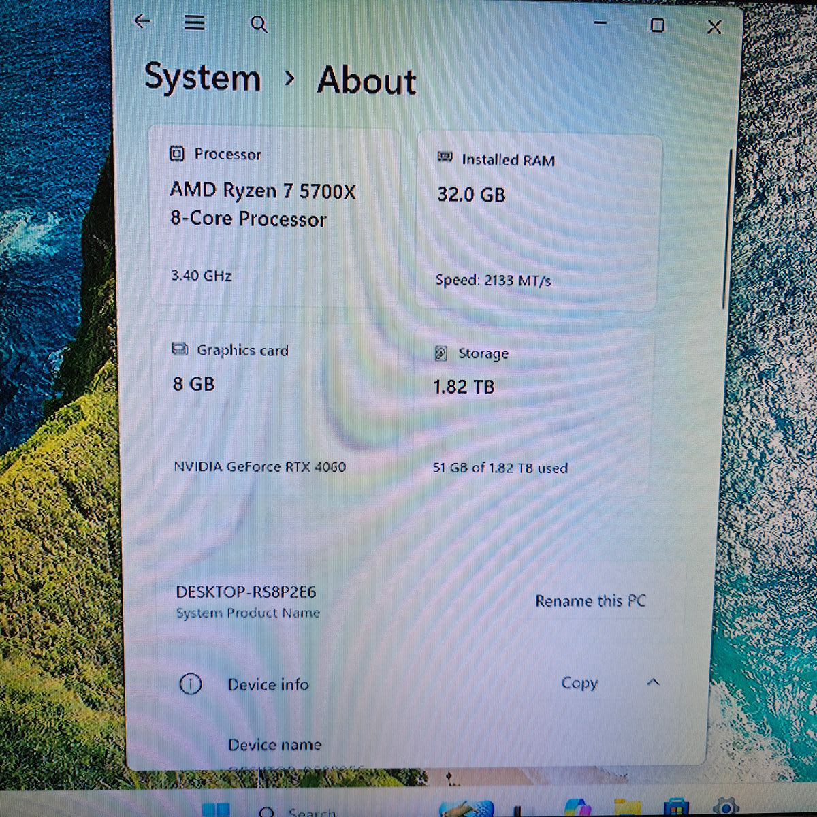Minimize the Settings window
817x817 pixels.
(x=600, y=23)
